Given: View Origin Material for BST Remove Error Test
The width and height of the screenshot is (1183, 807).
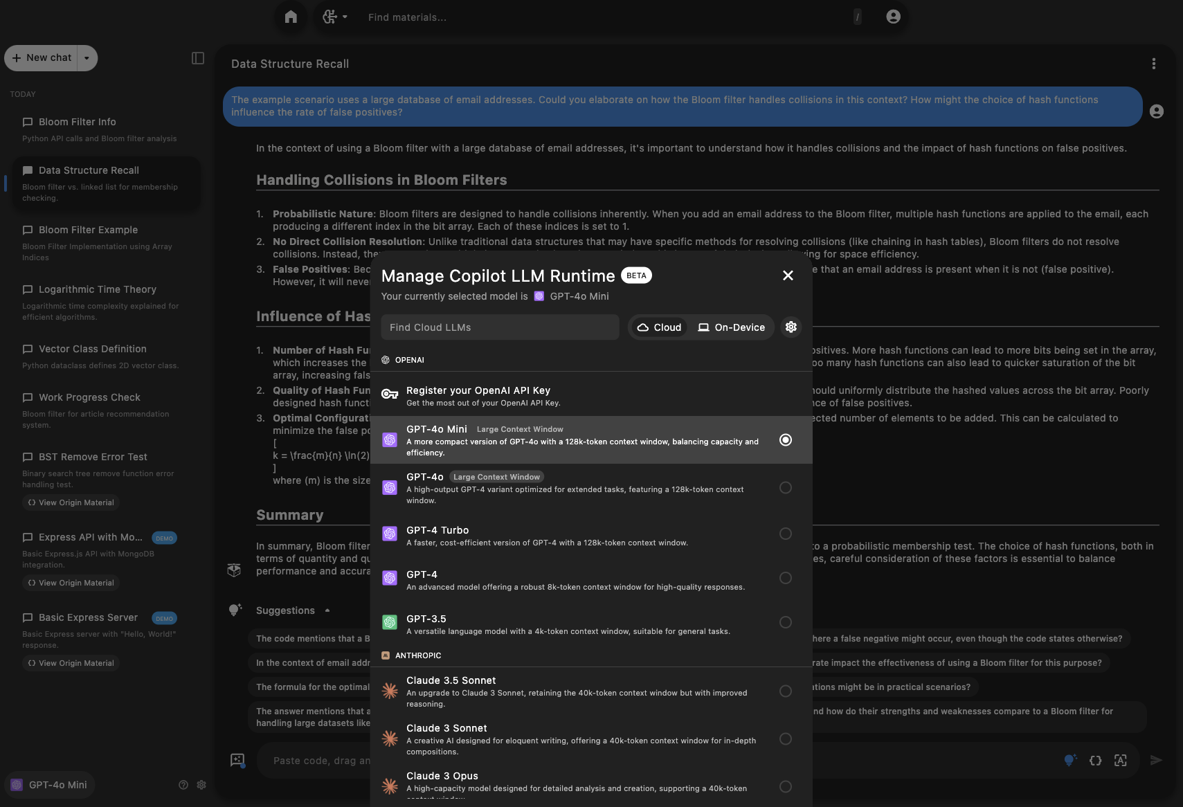Looking at the screenshot, I should 71,502.
